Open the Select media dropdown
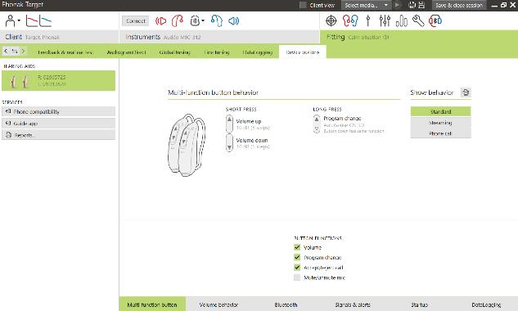518x311 pixels. 366,5
